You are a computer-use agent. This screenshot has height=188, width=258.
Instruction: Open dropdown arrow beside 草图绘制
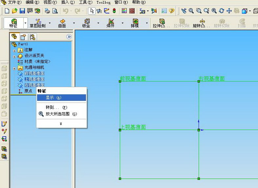(50, 23)
